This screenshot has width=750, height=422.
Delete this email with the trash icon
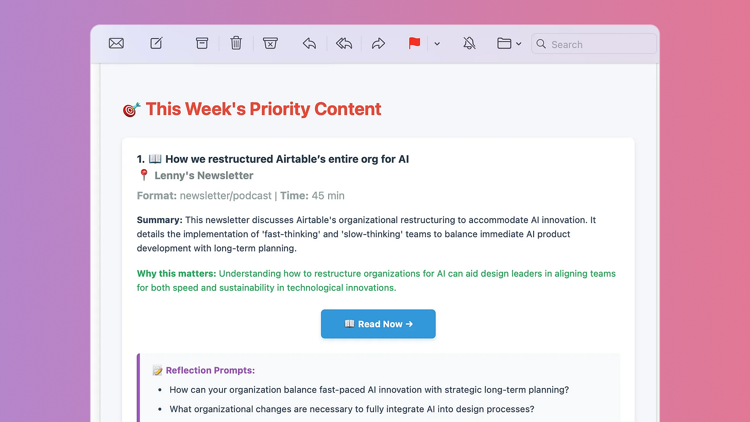(236, 43)
